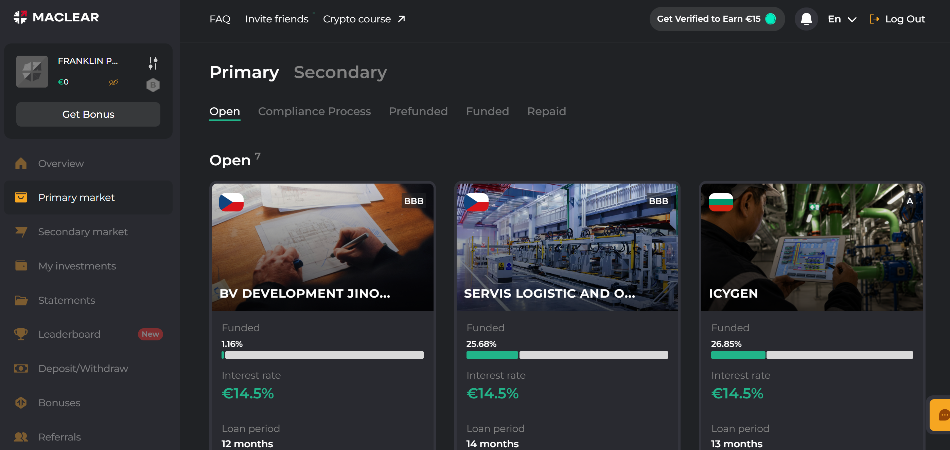
Task: Open Statements sidebar item
Action: click(88, 300)
